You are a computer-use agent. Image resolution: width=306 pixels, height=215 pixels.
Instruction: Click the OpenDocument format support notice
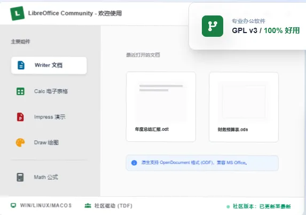click(x=202, y=163)
